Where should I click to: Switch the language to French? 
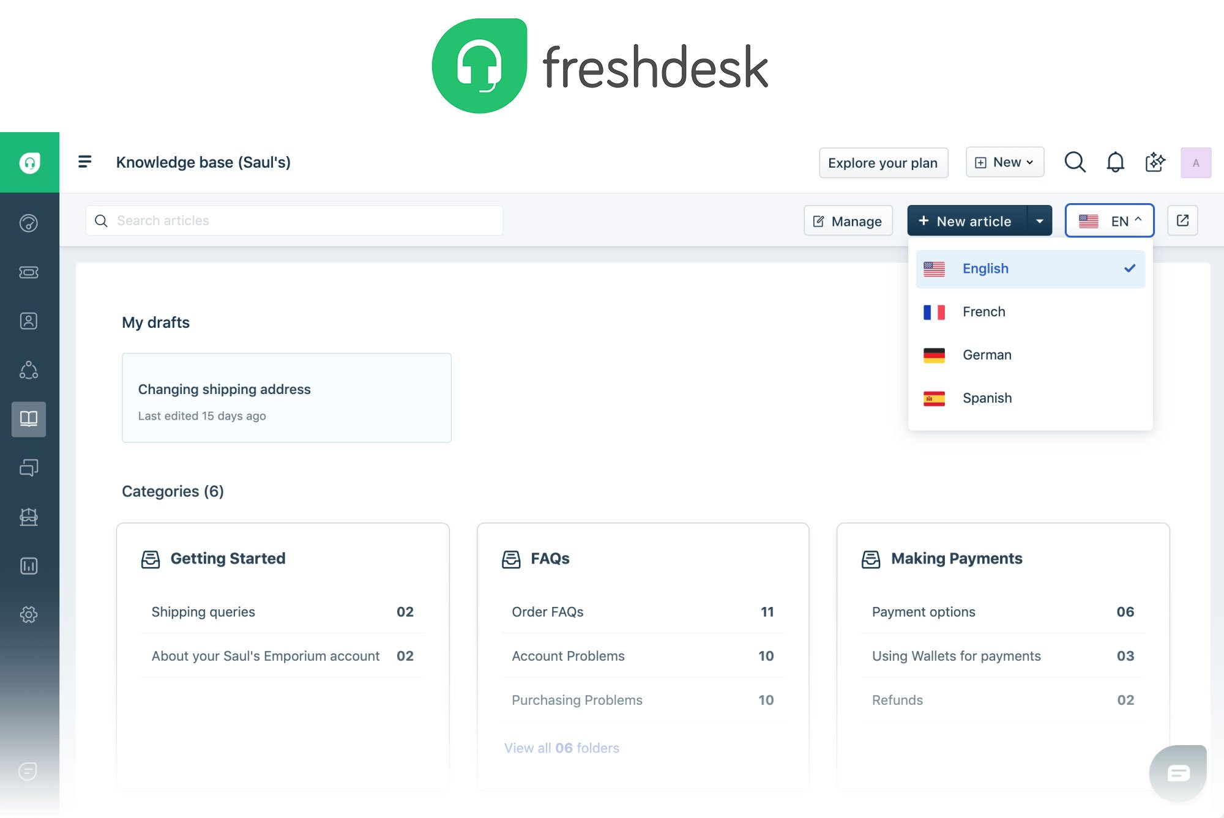(x=983, y=311)
